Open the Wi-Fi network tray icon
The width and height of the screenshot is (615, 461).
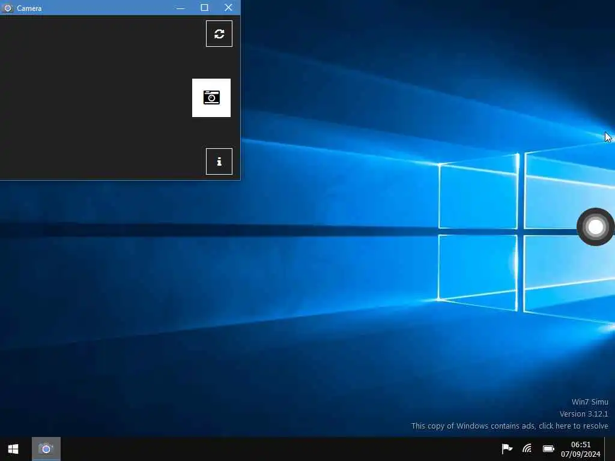(x=527, y=448)
